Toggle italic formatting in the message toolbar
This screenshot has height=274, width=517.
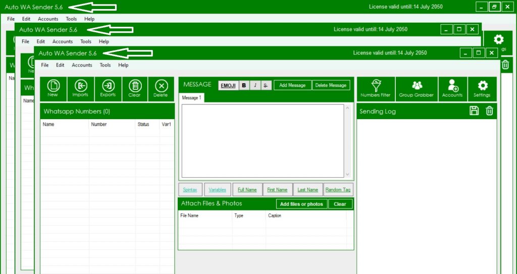[x=255, y=85]
